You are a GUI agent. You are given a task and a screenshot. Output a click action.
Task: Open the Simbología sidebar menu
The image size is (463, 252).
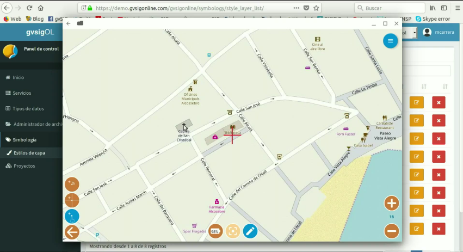(25, 140)
